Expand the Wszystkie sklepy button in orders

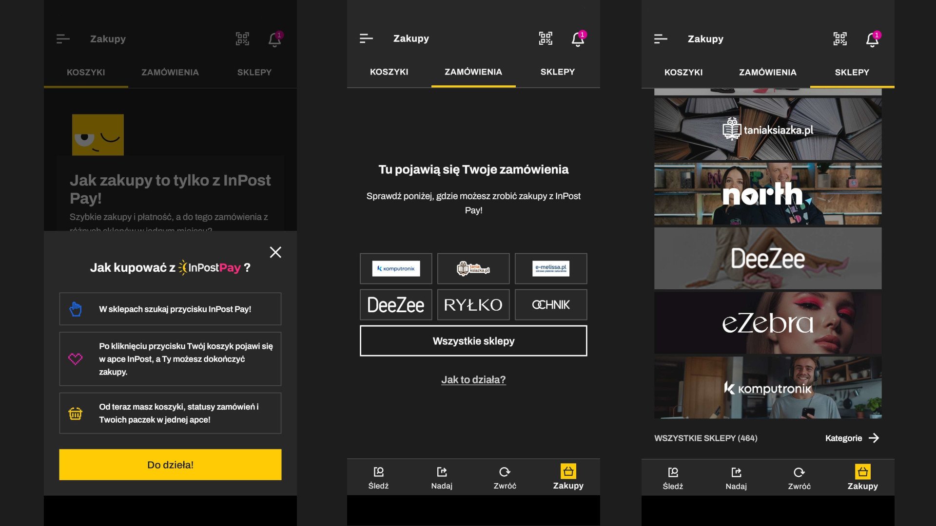tap(473, 340)
